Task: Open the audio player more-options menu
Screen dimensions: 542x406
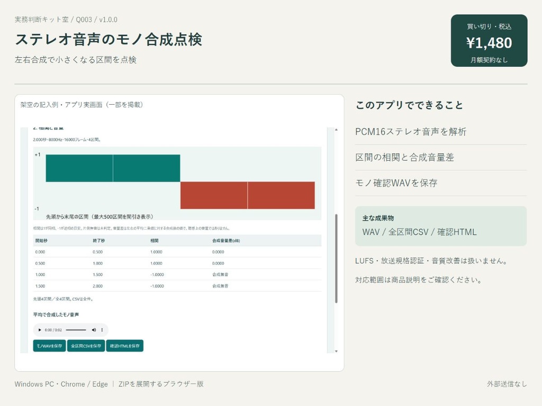Action: (102, 330)
